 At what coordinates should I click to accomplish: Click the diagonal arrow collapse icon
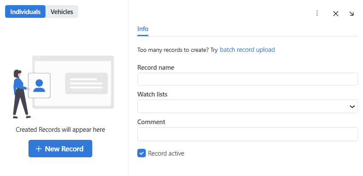[352, 13]
